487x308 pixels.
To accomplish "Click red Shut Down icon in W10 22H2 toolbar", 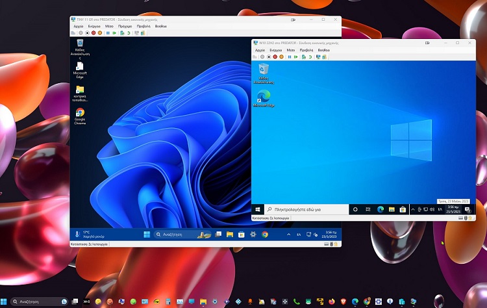I will pos(275,57).
